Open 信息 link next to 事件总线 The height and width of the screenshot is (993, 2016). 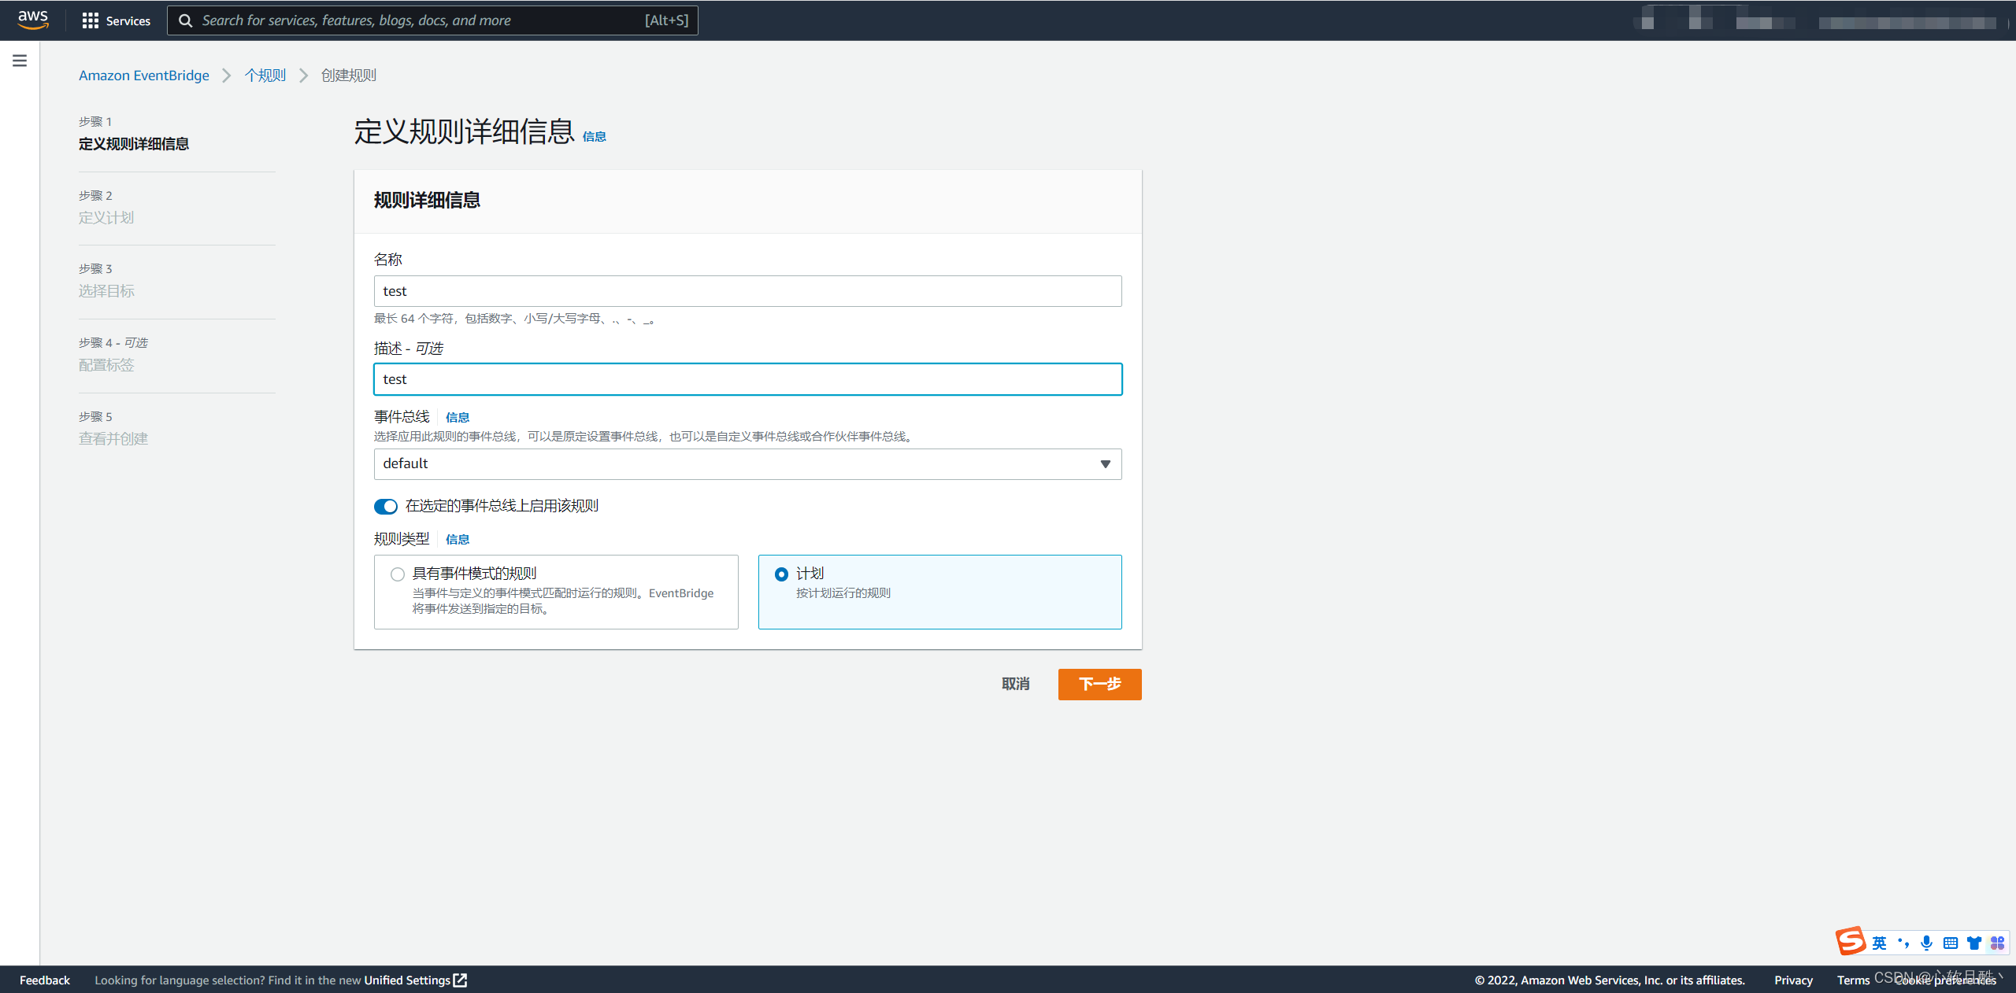click(458, 418)
